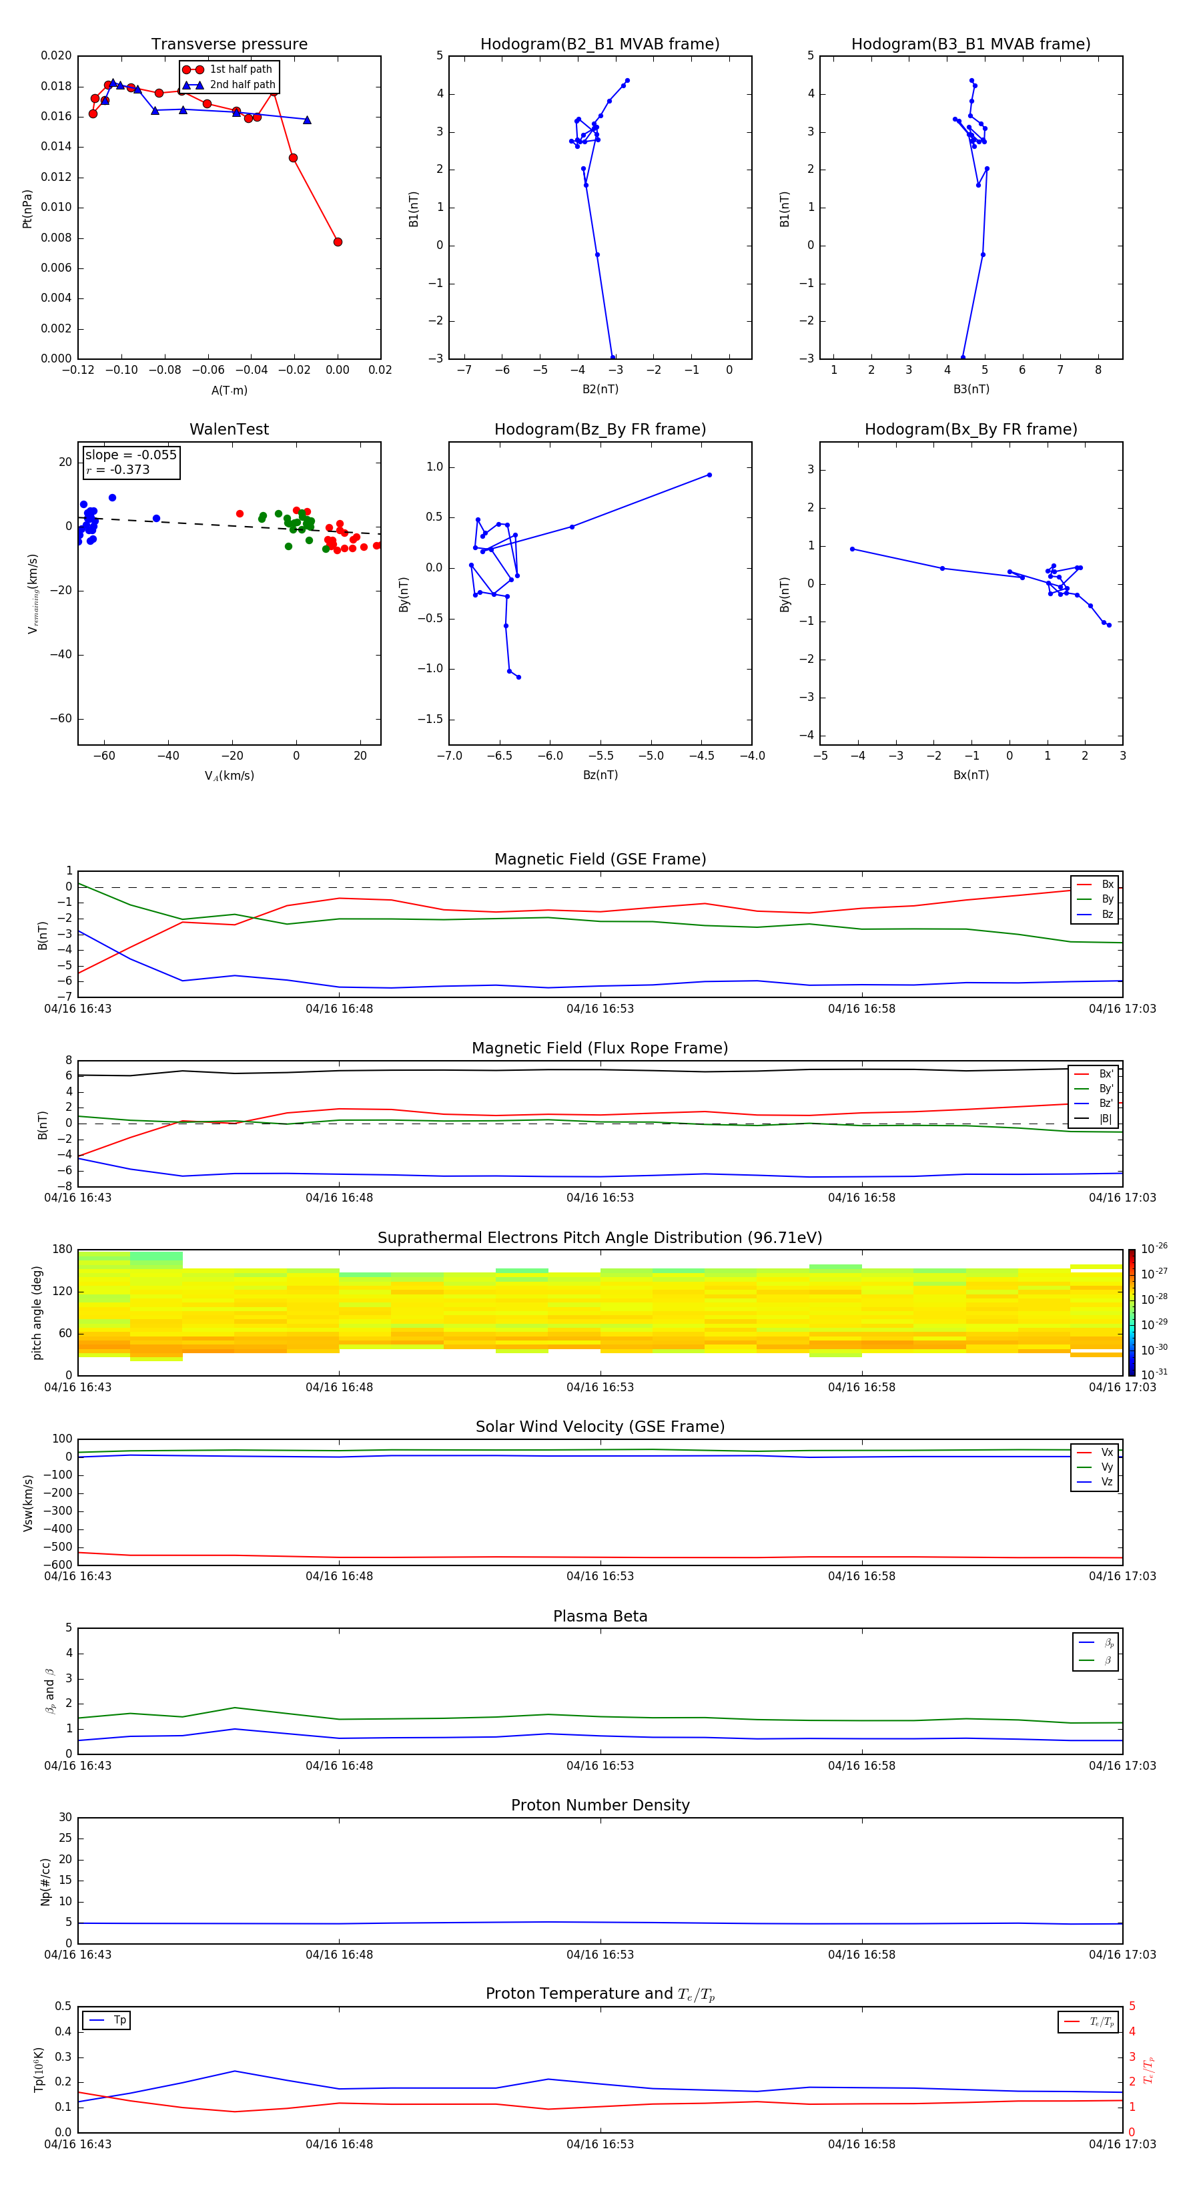Image resolution: width=1201 pixels, height=2203 pixels.
Task: Click '04/16 17:03' tick under GSE magnetic field
Action: (x=1122, y=1009)
